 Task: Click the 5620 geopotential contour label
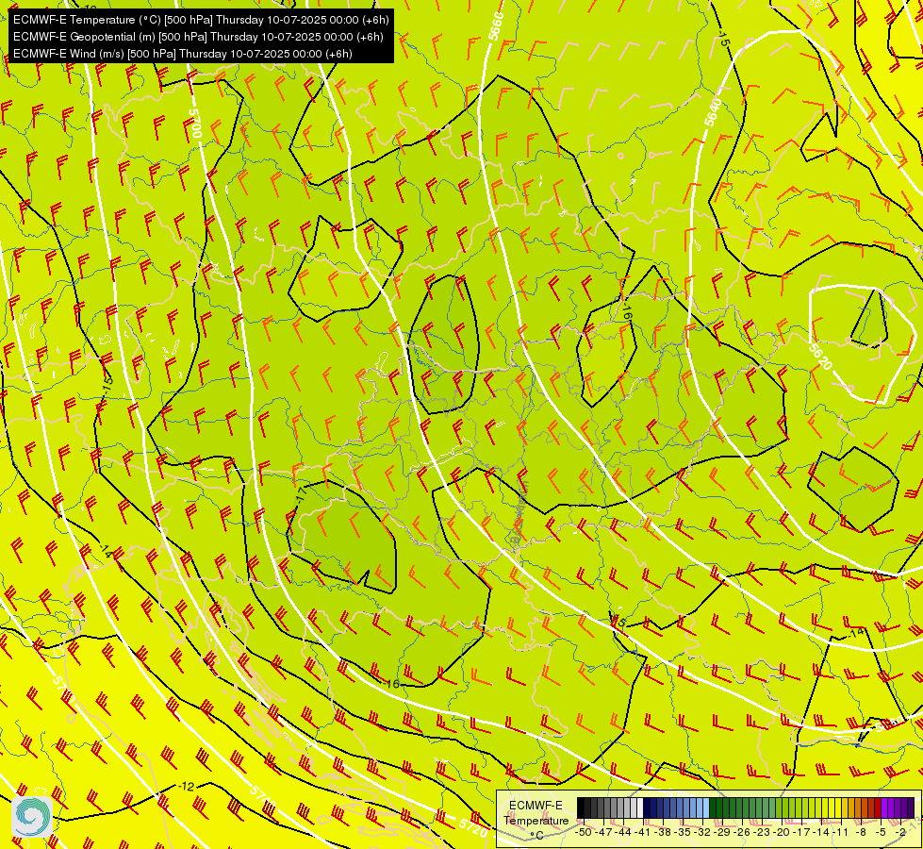tap(820, 356)
